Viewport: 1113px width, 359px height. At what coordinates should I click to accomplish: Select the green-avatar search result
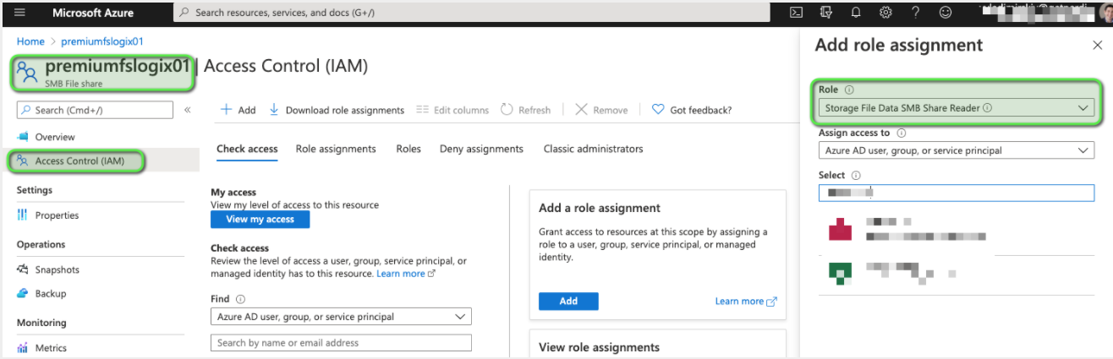point(957,273)
